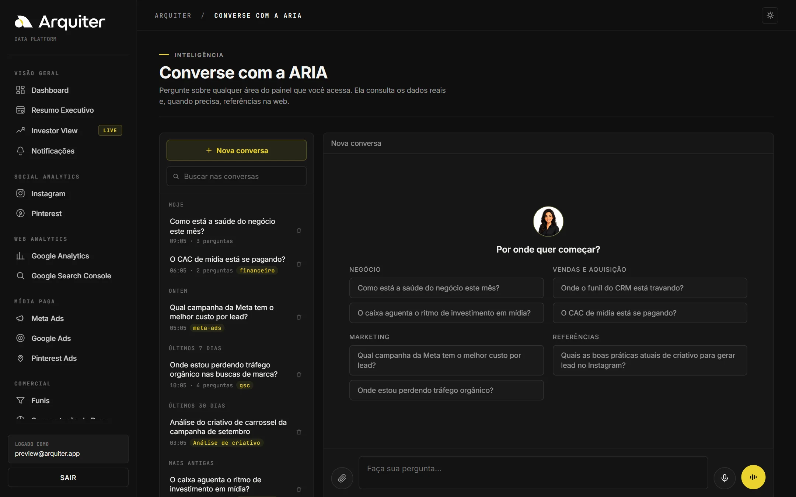Open Pinterest analytics in sidebar

click(x=68, y=214)
